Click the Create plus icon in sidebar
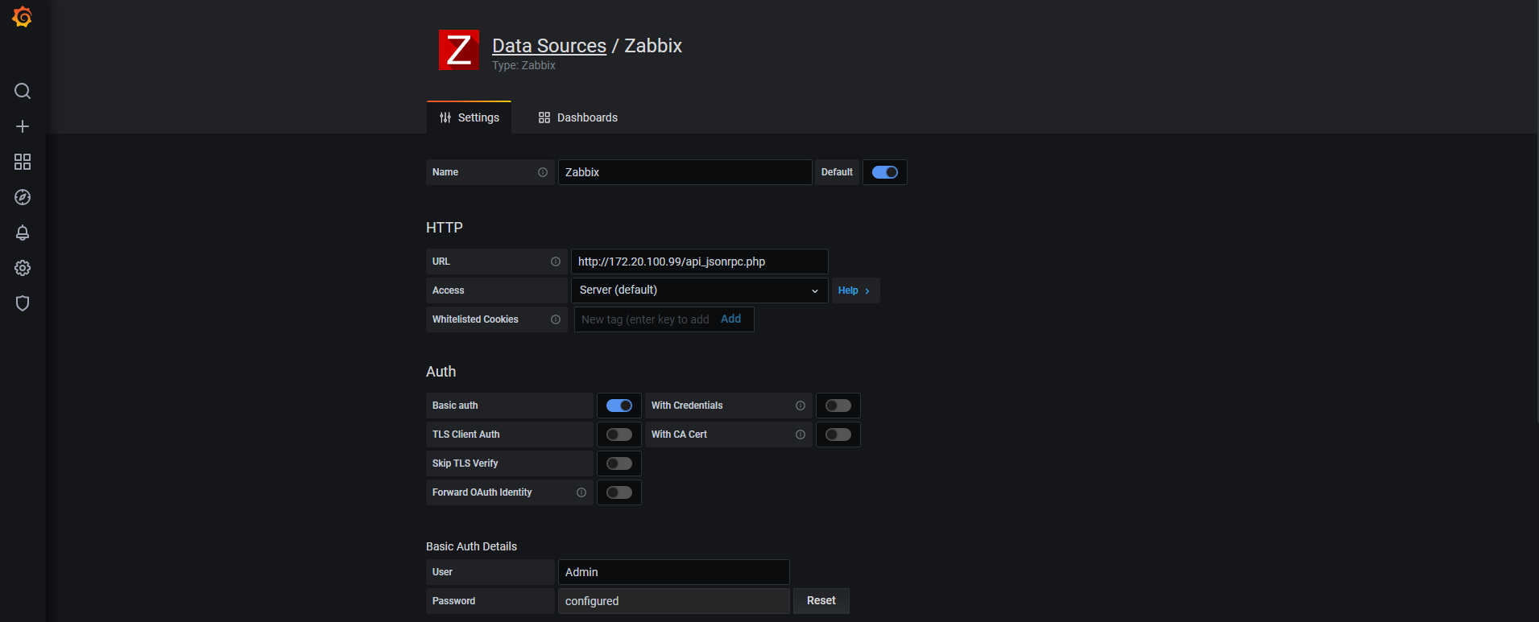Screen dimensions: 1539x622 coord(23,126)
